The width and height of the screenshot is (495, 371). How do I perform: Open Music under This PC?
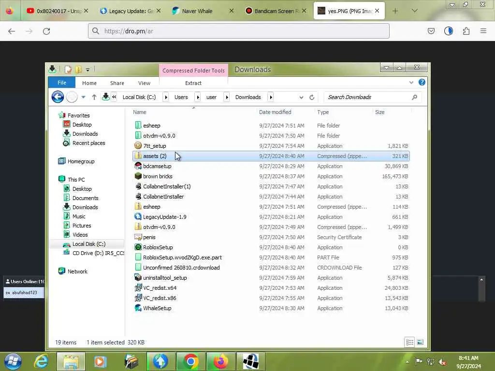pos(79,216)
